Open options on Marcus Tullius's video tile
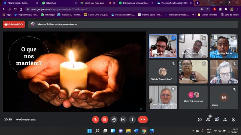The height and width of the screenshot is (135, 241). pyautogui.click(x=173, y=38)
